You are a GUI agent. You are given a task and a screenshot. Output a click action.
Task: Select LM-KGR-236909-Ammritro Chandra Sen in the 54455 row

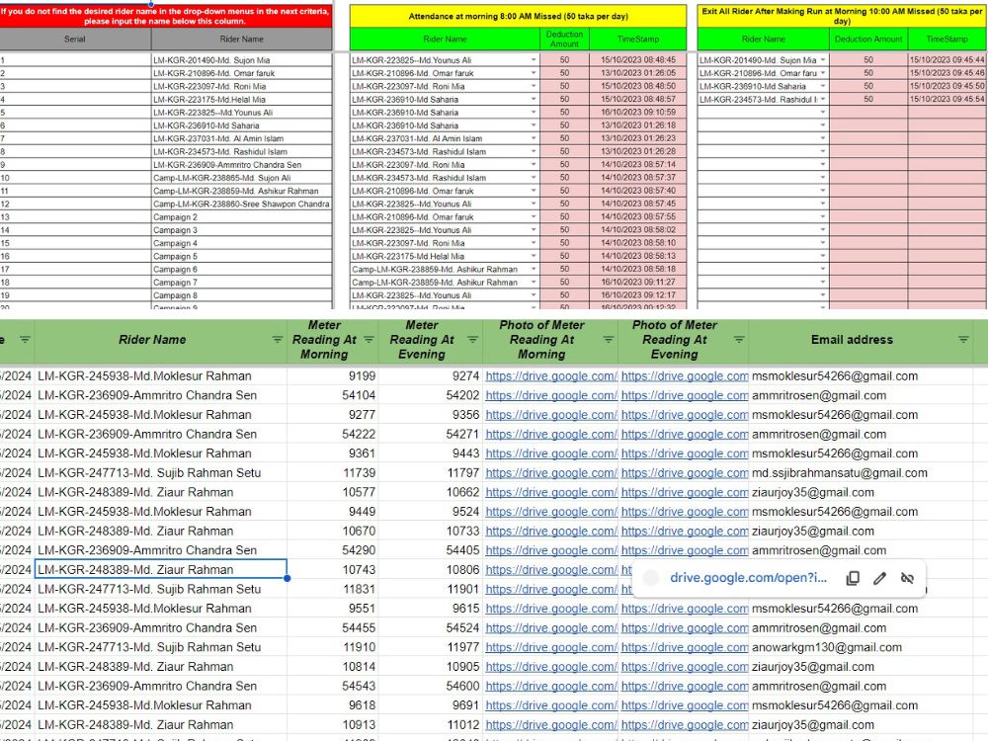pyautogui.click(x=161, y=628)
